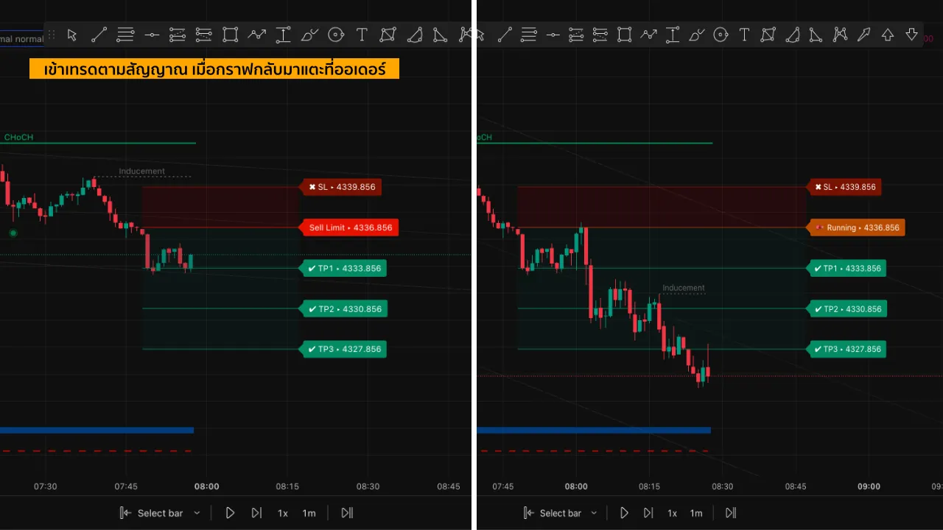This screenshot has height=530, width=943.
Task: Jump to real-time on right replay bar
Action: pyautogui.click(x=731, y=513)
